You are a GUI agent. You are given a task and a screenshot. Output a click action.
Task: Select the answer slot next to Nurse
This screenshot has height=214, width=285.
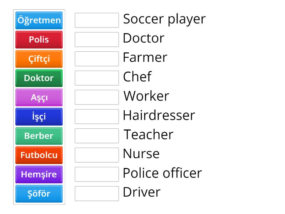97,155
